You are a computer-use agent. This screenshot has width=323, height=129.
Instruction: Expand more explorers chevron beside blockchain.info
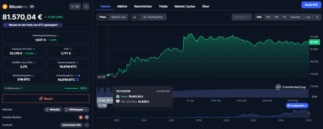pos(87,125)
